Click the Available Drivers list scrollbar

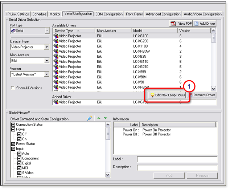click(x=213, y=62)
